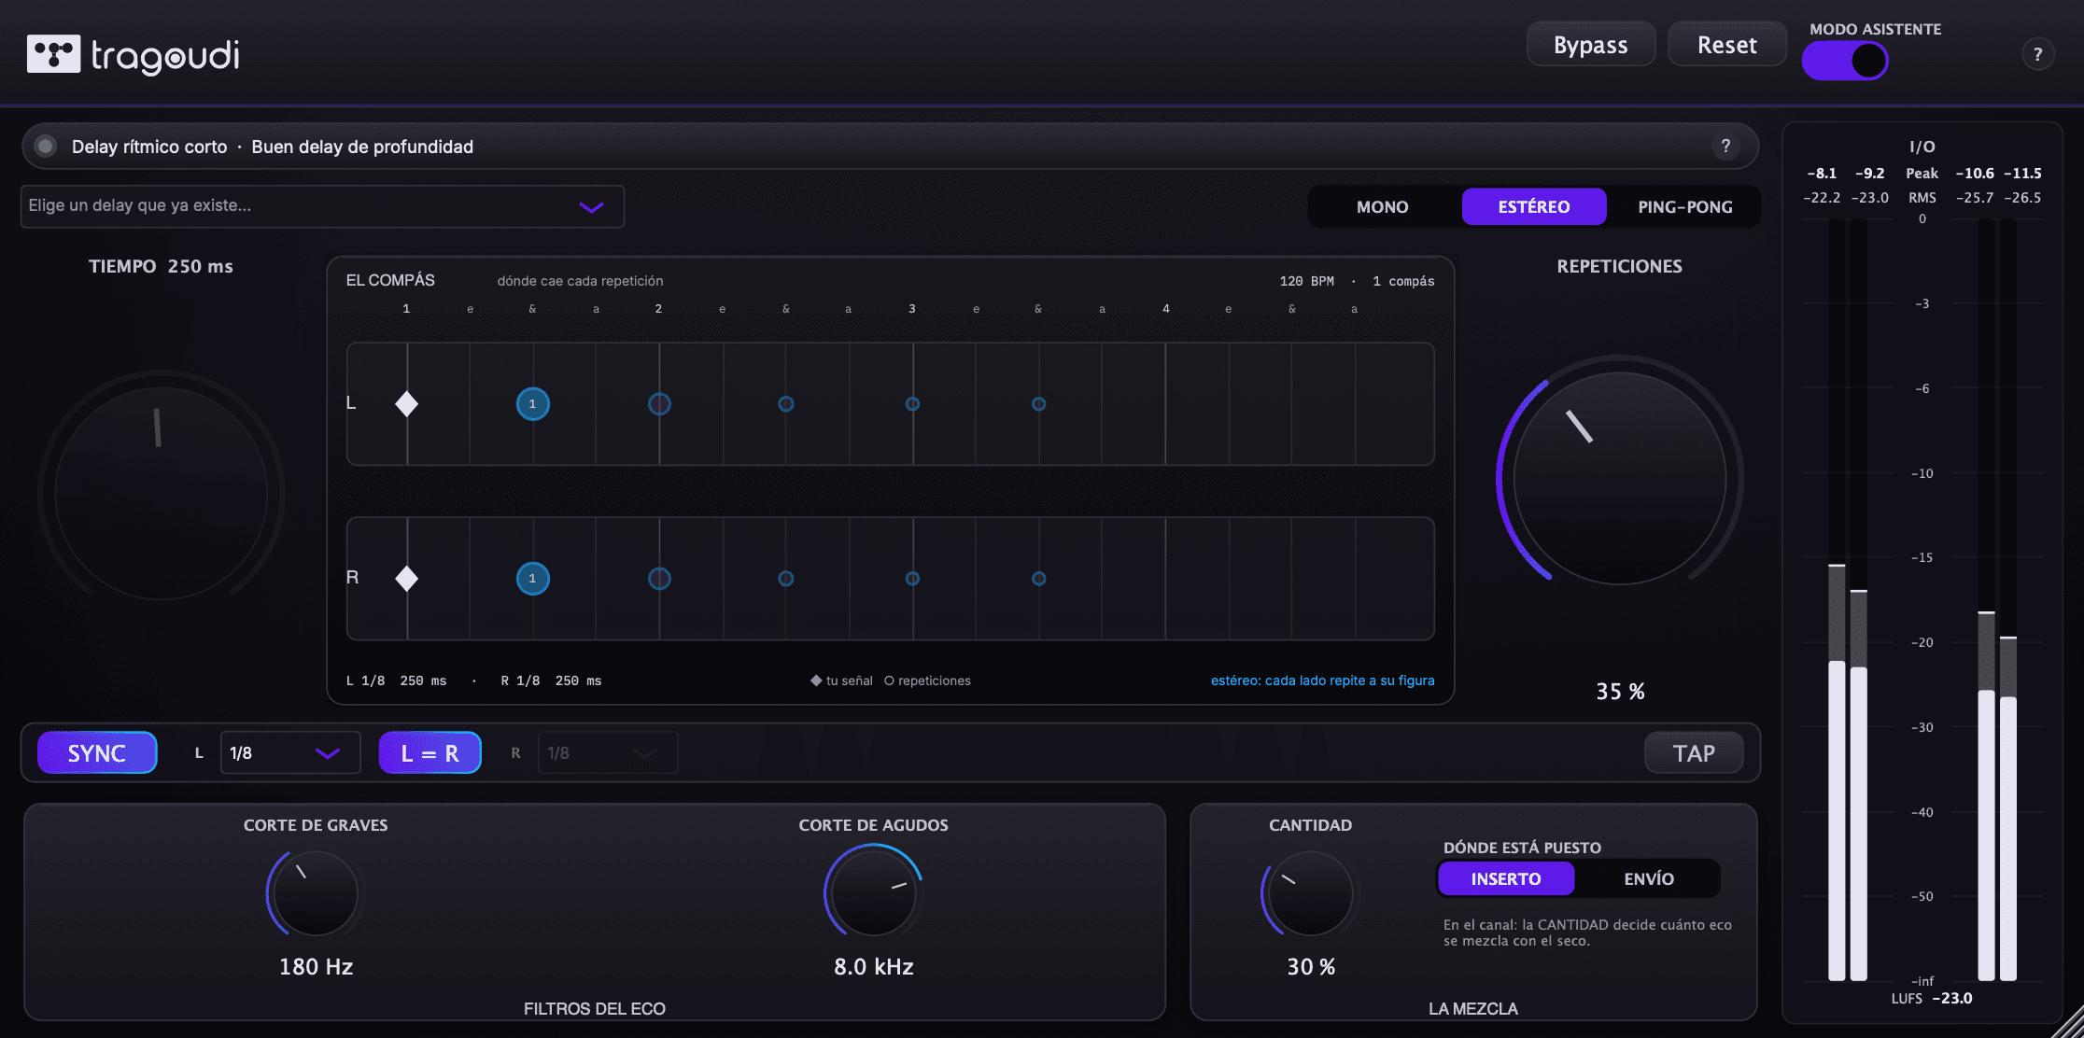Toggle the L = R link button
Screen dimensions: 2084x1038
pos(429,753)
